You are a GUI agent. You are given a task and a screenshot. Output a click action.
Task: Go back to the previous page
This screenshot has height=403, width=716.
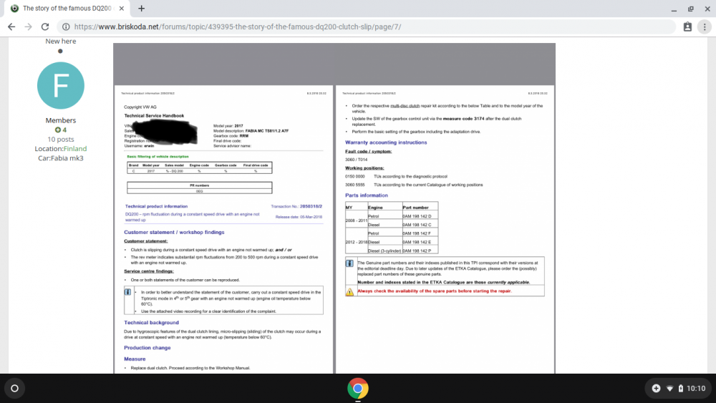click(11, 27)
